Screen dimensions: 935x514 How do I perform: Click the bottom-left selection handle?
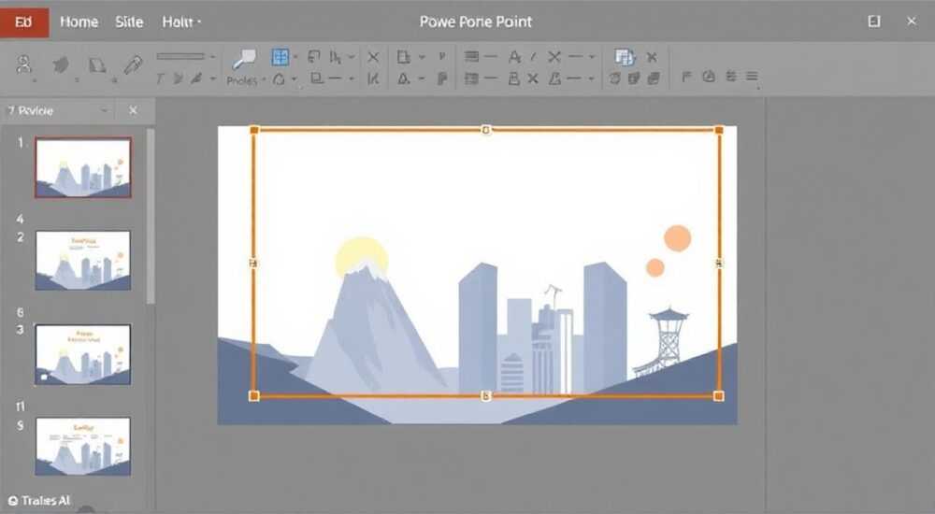(x=254, y=396)
